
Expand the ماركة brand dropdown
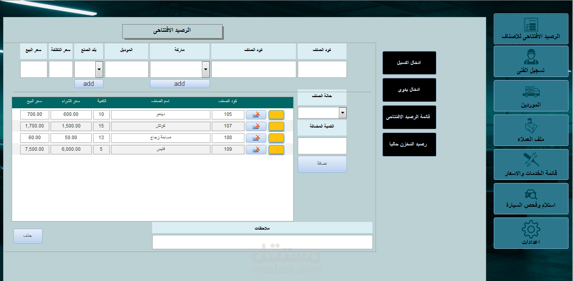(206, 69)
